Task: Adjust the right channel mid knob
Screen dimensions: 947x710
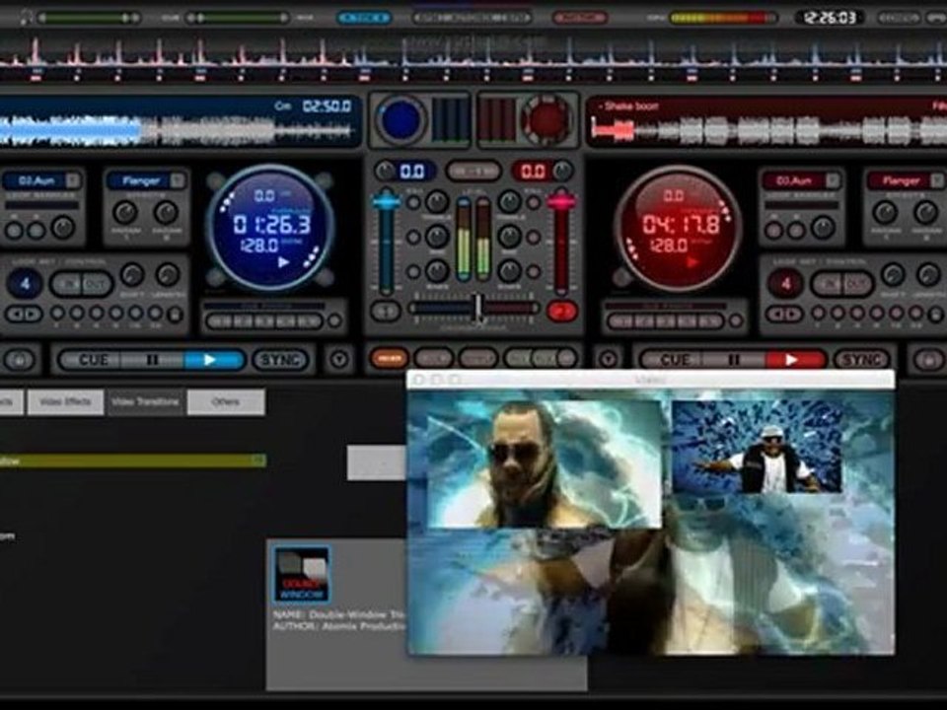Action: pos(510,237)
